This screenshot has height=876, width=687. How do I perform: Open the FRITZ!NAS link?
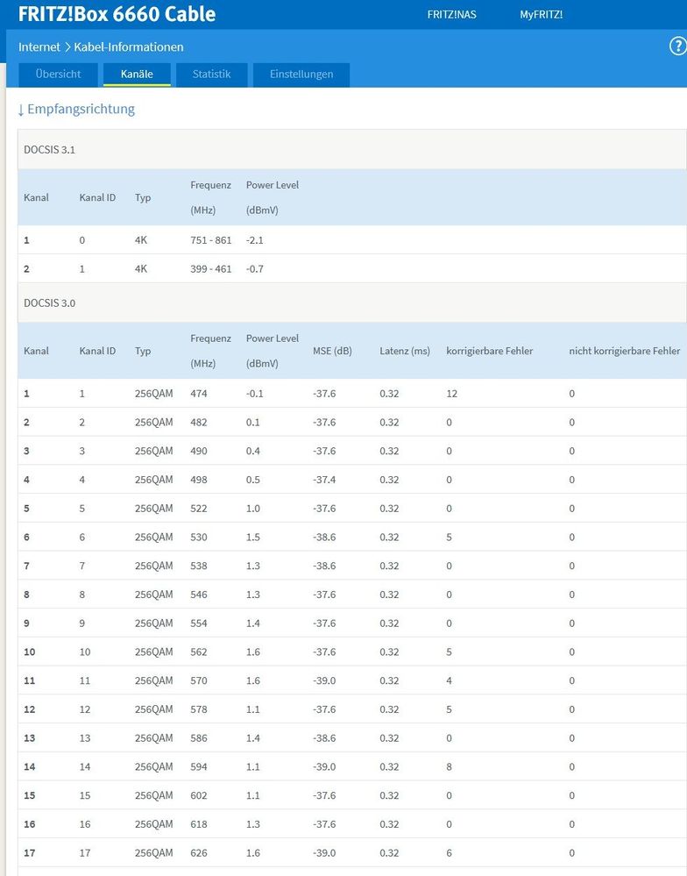pyautogui.click(x=451, y=15)
